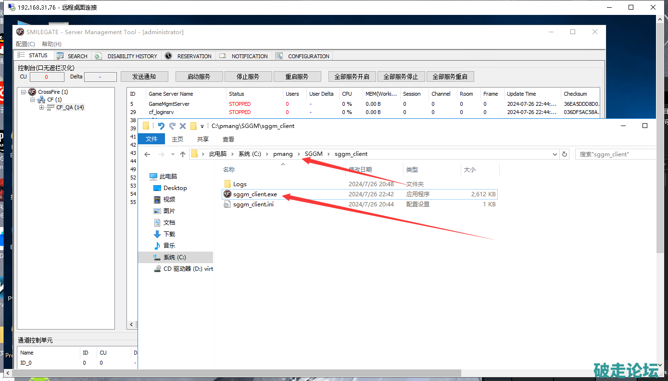Select the sggm_client.ini config file
This screenshot has width=668, height=381.
click(x=253, y=204)
